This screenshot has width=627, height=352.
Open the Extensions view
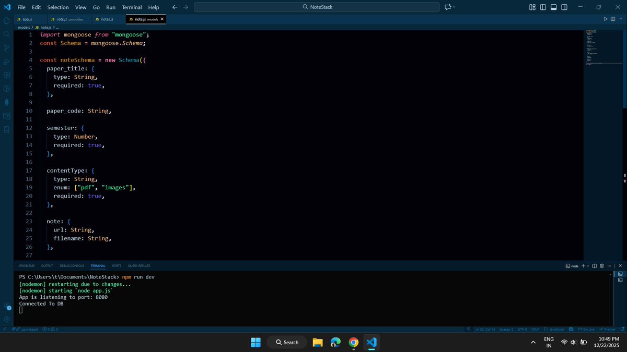[x=7, y=75]
